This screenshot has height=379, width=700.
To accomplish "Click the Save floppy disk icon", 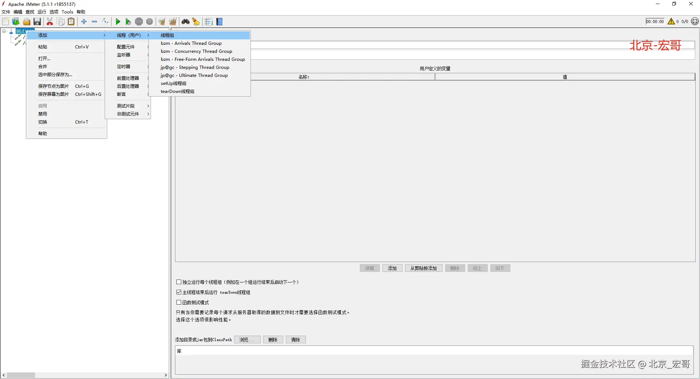I will pyautogui.click(x=37, y=22).
